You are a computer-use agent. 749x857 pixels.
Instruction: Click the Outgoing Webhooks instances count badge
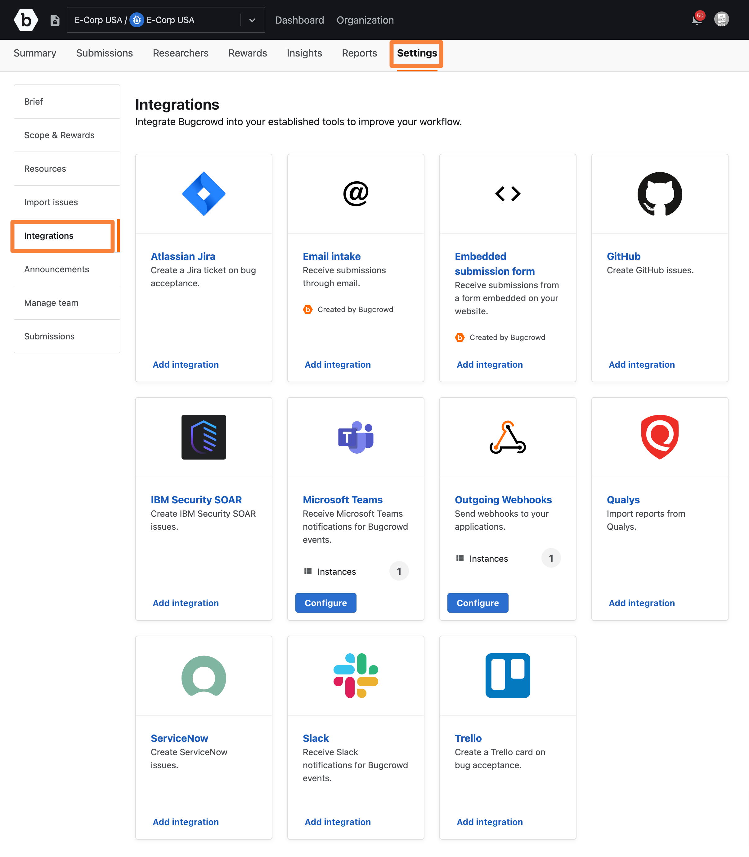click(551, 558)
